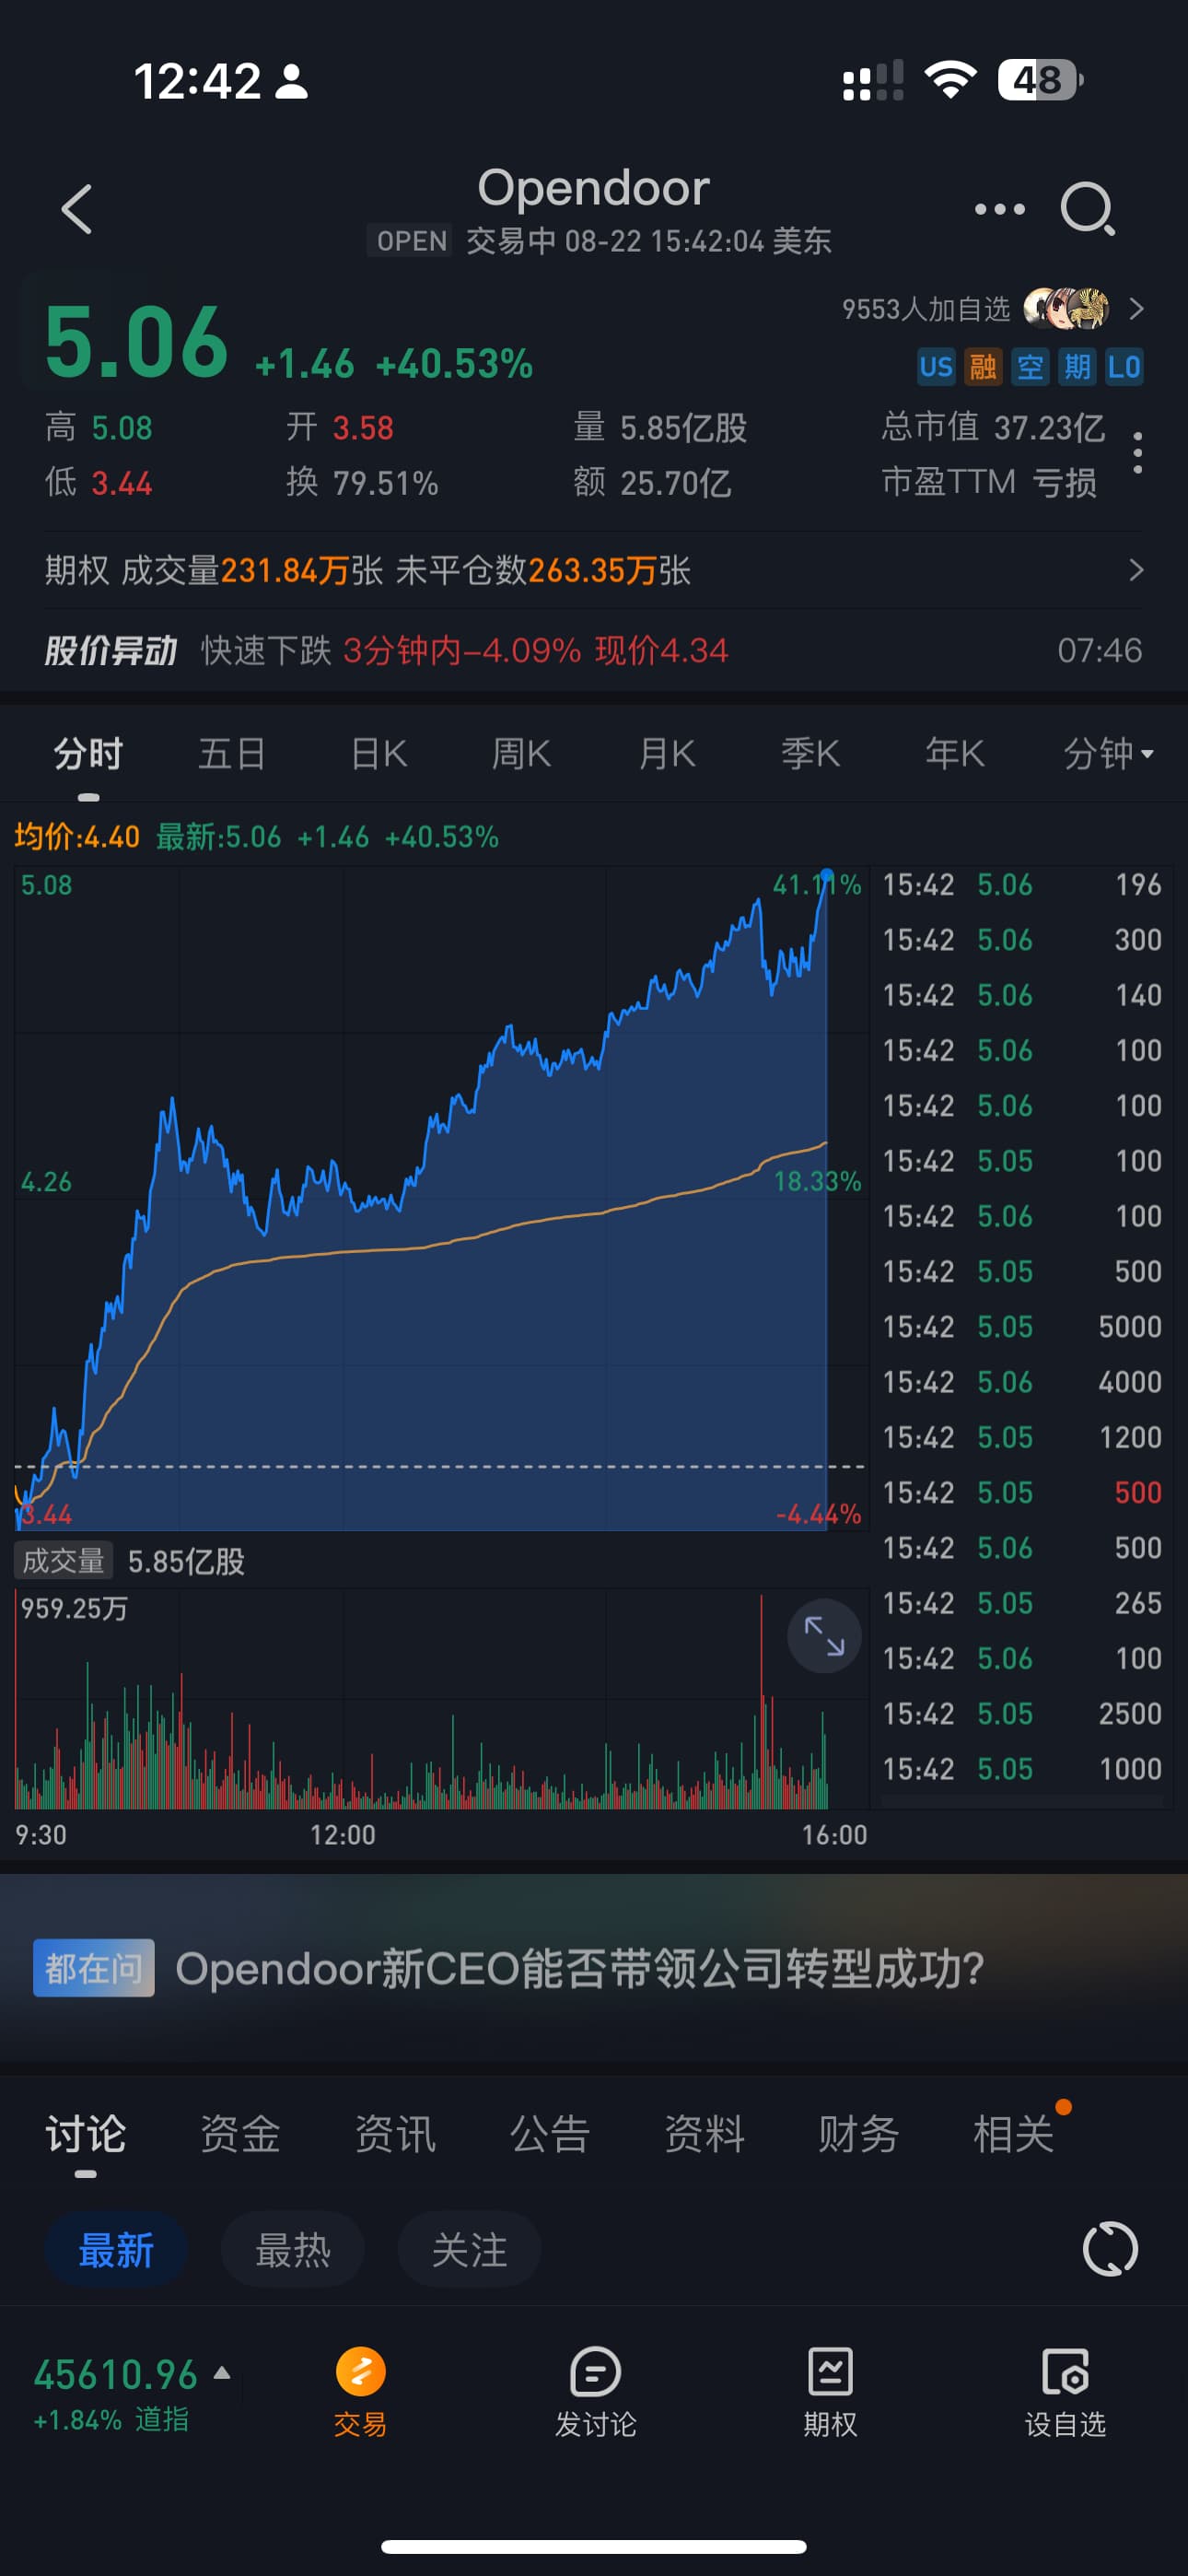
Task: Tap the 5000-share trade row
Action: [1022, 1327]
